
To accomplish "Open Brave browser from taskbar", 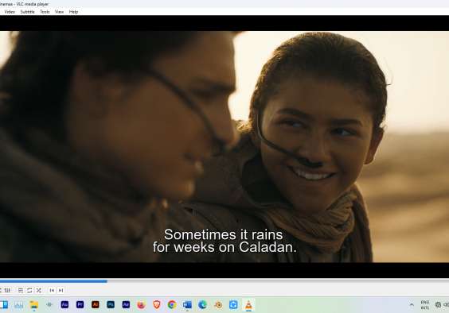I will 157,305.
